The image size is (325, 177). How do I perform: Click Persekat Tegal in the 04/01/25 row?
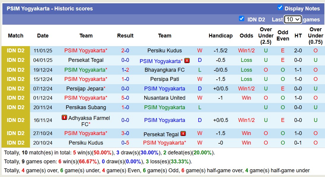86,60
